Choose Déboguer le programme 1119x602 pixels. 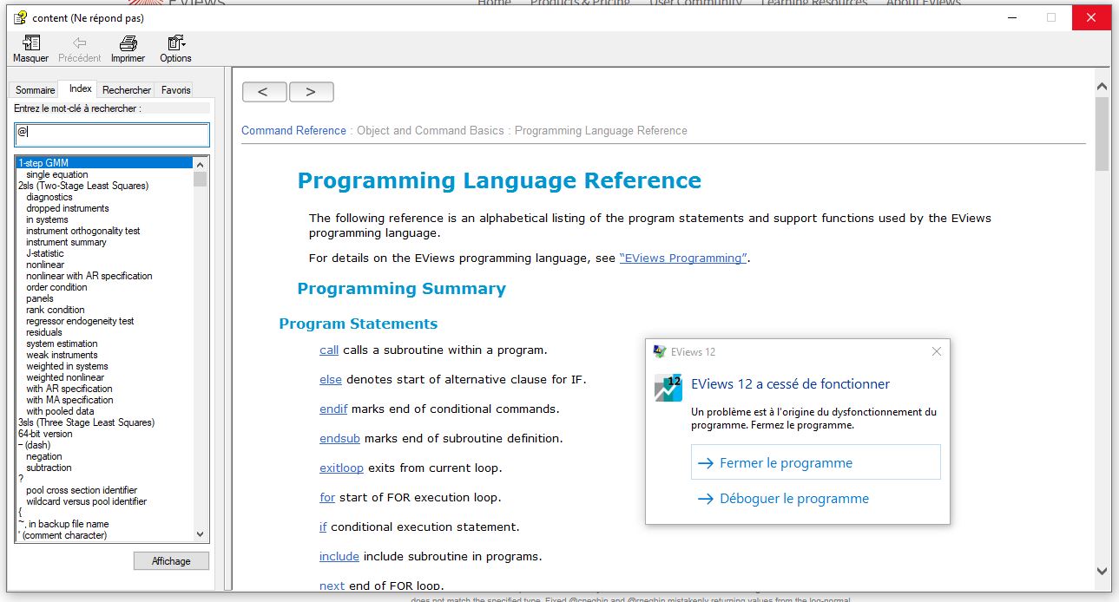[793, 499]
